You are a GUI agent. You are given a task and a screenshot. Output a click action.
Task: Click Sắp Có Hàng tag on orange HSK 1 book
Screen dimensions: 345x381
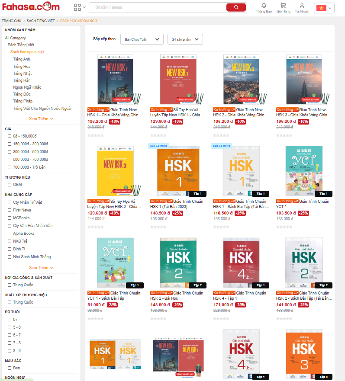158,146
